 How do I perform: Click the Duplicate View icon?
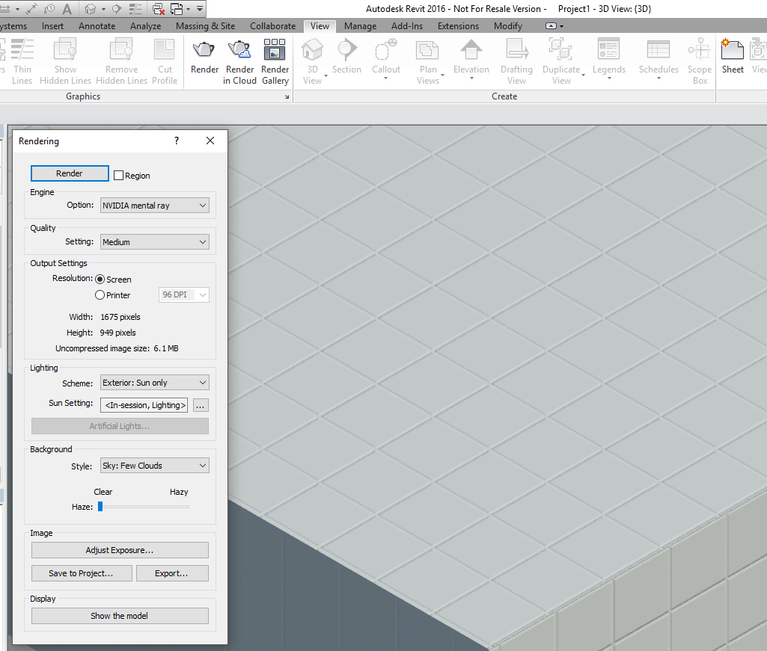click(x=560, y=50)
